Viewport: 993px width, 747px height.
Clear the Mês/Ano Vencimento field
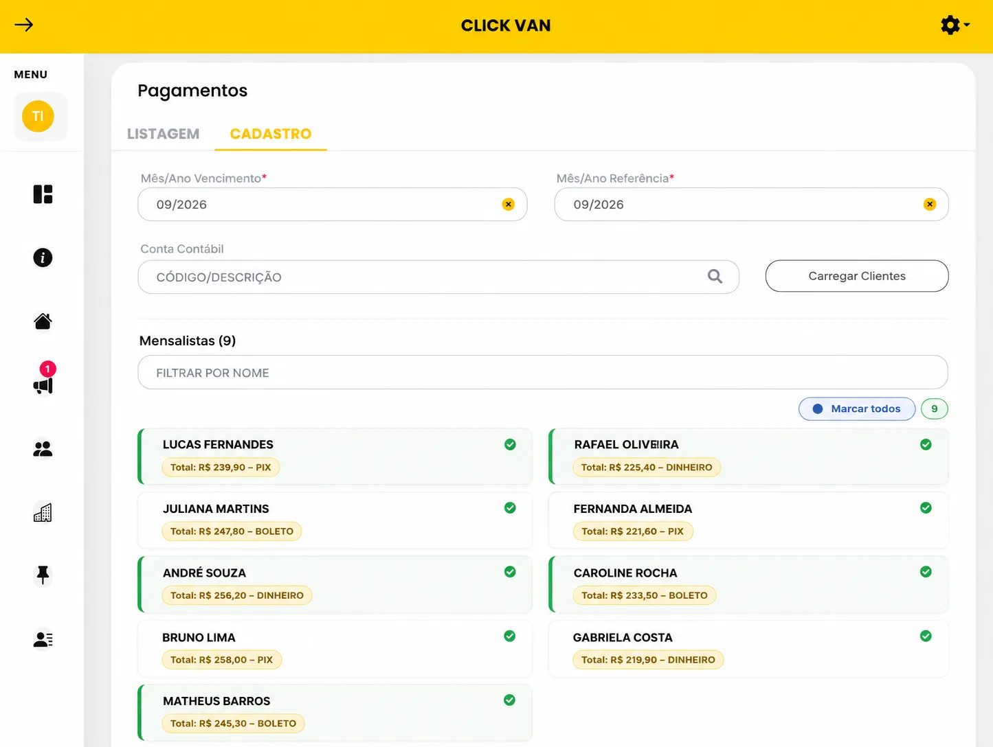[509, 204]
